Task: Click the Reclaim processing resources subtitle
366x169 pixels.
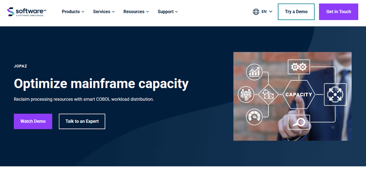Action: 84,99
